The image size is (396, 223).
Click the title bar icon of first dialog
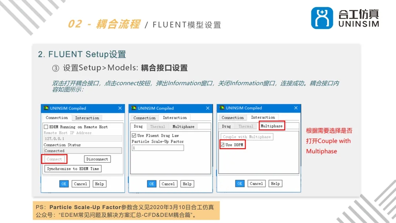47,108
